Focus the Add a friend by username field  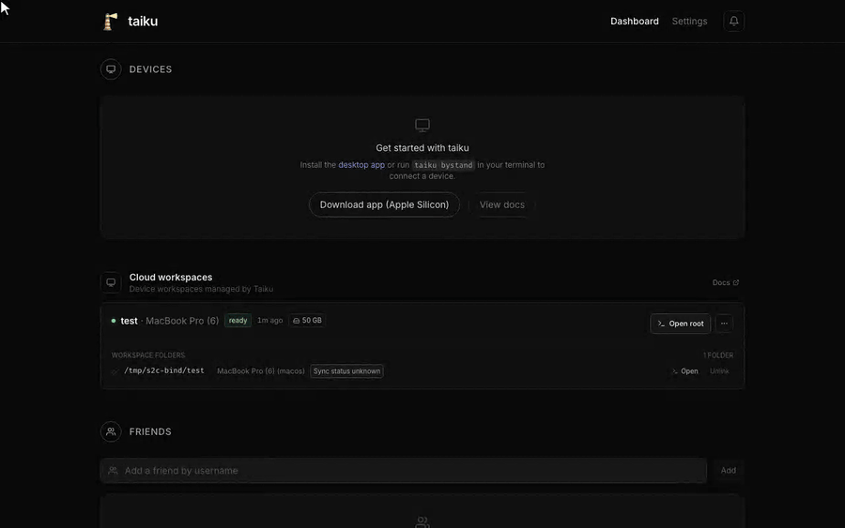click(x=403, y=471)
